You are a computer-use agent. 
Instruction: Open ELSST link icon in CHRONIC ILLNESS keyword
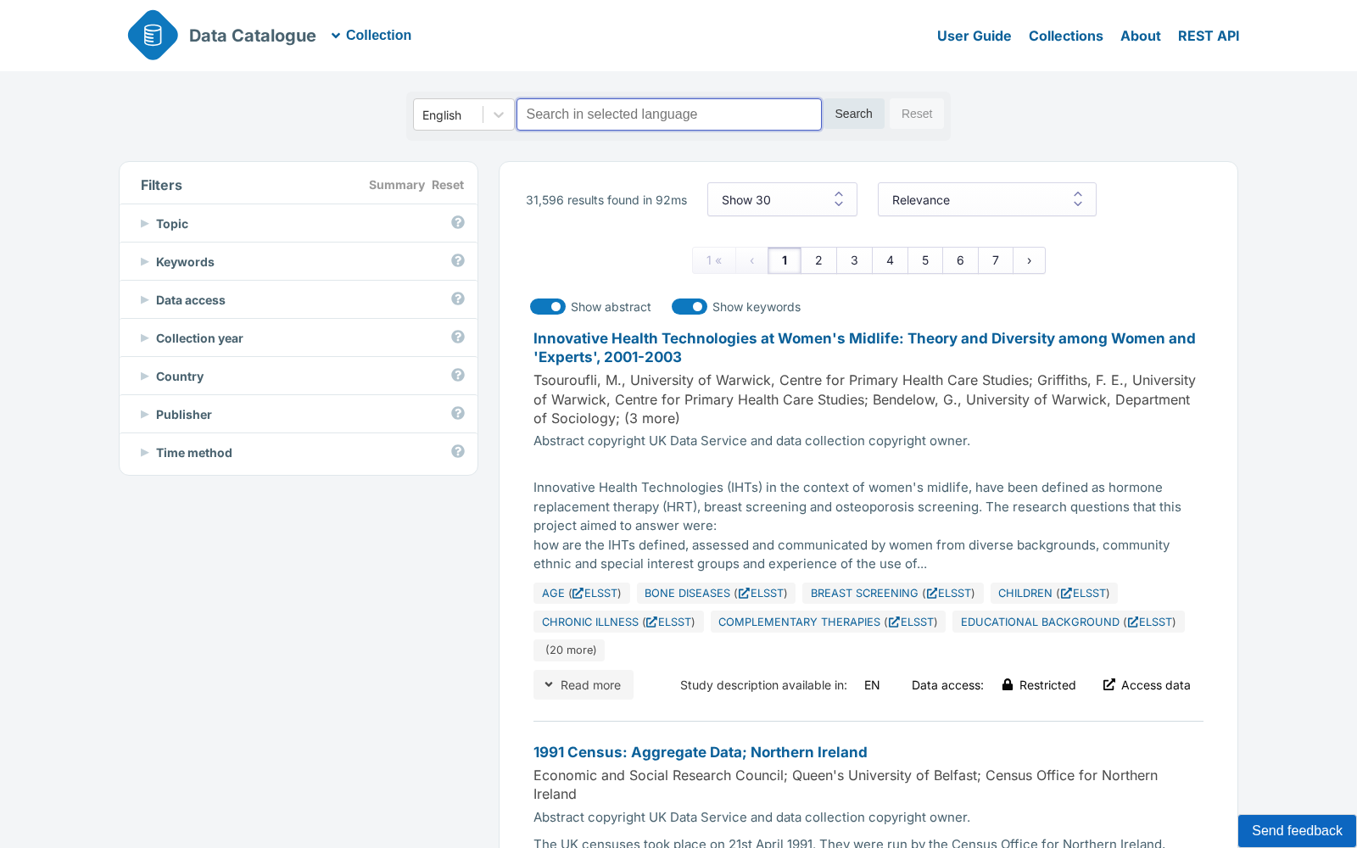click(651, 622)
